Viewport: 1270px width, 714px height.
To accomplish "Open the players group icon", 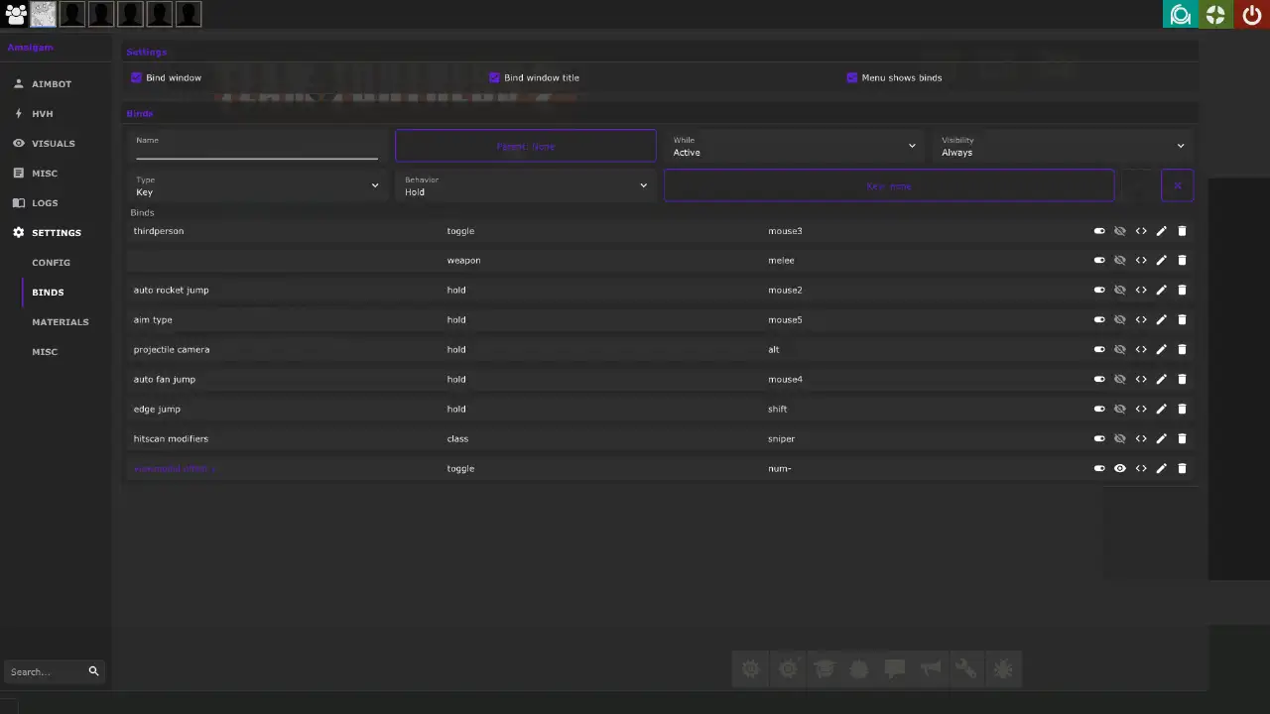I will point(15,14).
